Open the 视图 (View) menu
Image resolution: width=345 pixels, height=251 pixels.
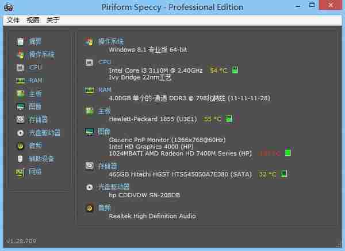tap(33, 20)
